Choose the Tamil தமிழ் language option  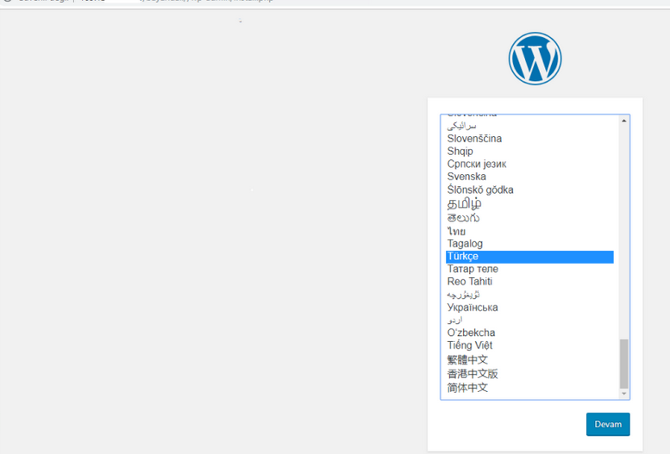[x=529, y=203]
